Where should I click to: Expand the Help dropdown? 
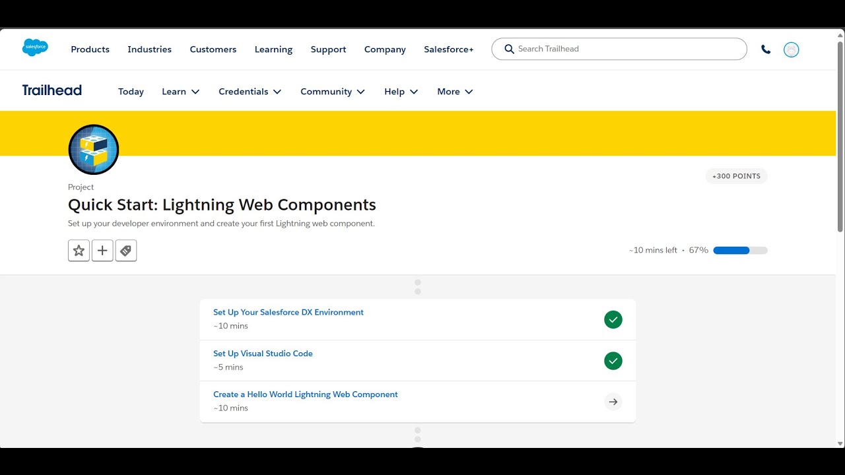[401, 92]
